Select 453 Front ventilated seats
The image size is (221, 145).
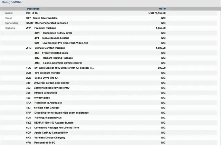click(51, 53)
